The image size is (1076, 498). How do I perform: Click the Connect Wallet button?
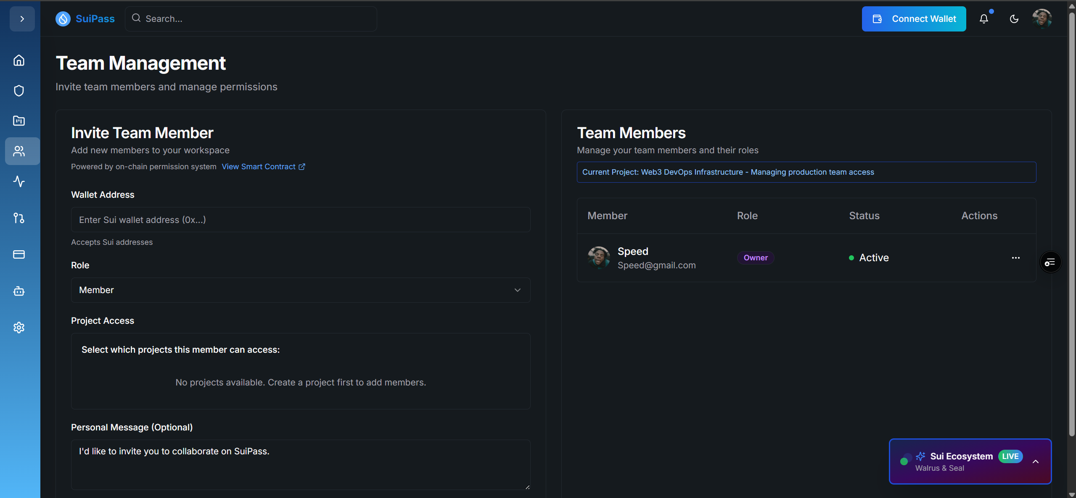tap(914, 19)
